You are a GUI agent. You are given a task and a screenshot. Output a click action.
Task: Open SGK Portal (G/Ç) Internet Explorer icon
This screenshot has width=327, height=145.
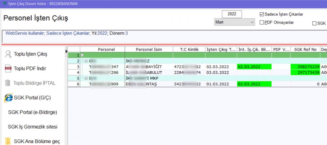(8, 98)
